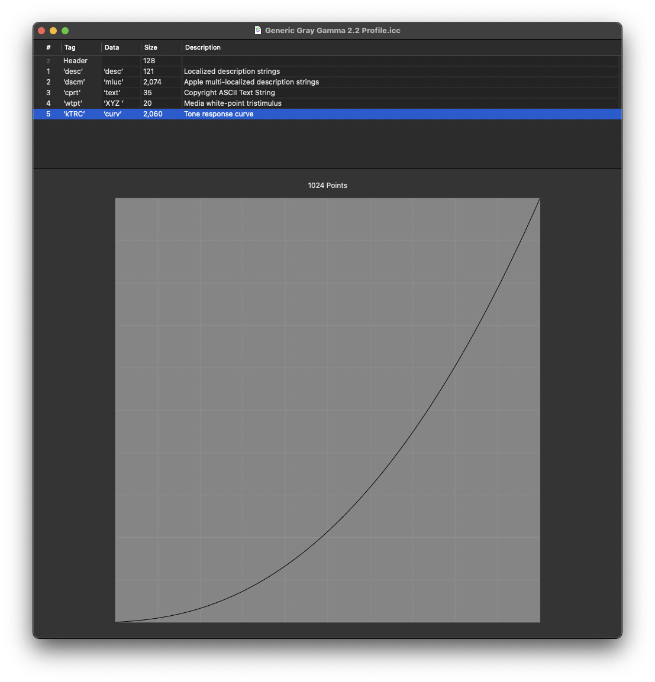Select the 'cprt' copyright tag row
Image resolution: width=655 pixels, height=682 pixels.
(327, 93)
